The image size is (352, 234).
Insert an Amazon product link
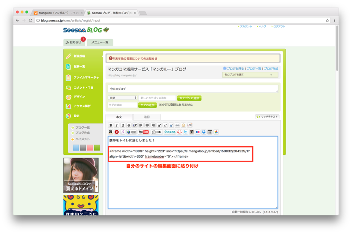[x=110, y=132]
